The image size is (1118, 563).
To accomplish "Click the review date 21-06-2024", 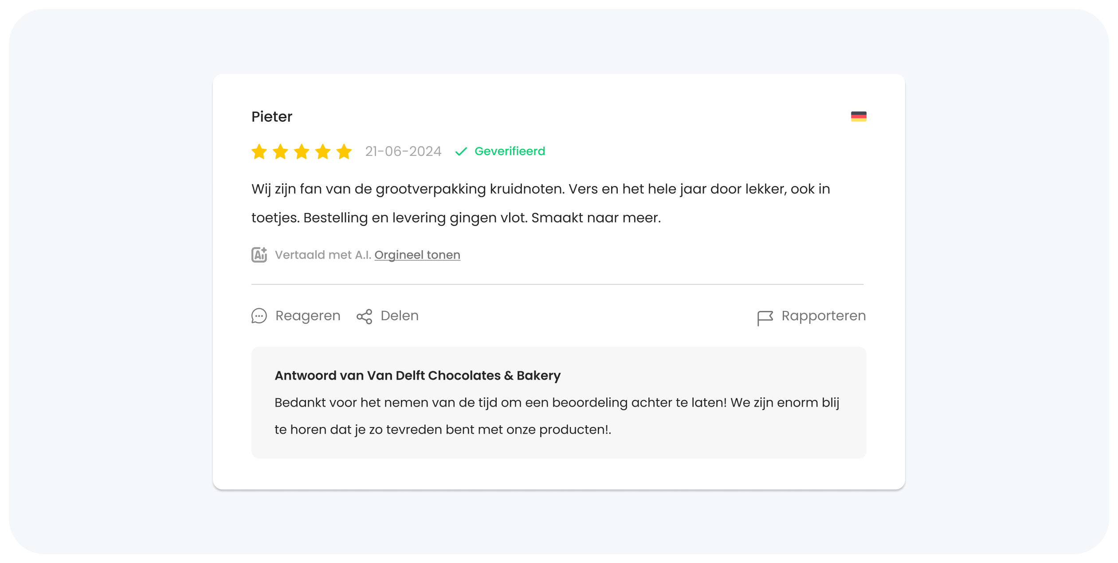I will point(403,151).
